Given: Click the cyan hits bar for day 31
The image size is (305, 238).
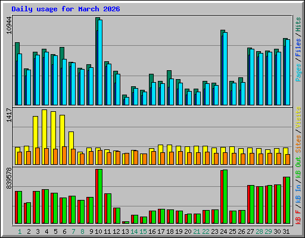Looking at the screenshot, I should 288,72.
